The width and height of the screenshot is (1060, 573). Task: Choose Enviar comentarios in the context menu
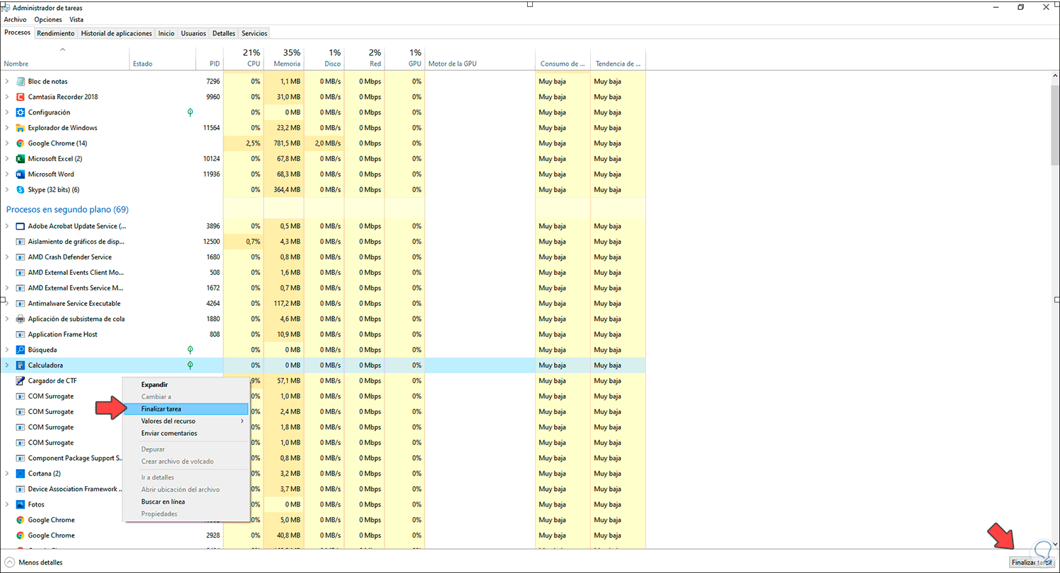coord(186,433)
